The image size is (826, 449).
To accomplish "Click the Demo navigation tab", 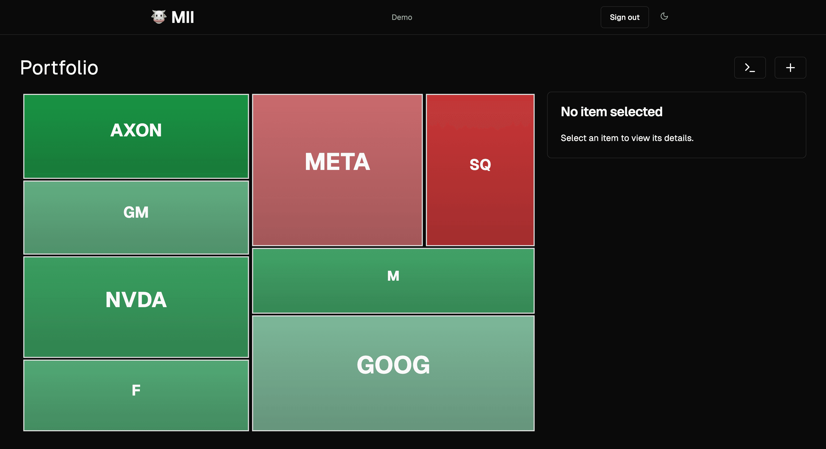I will click(402, 17).
